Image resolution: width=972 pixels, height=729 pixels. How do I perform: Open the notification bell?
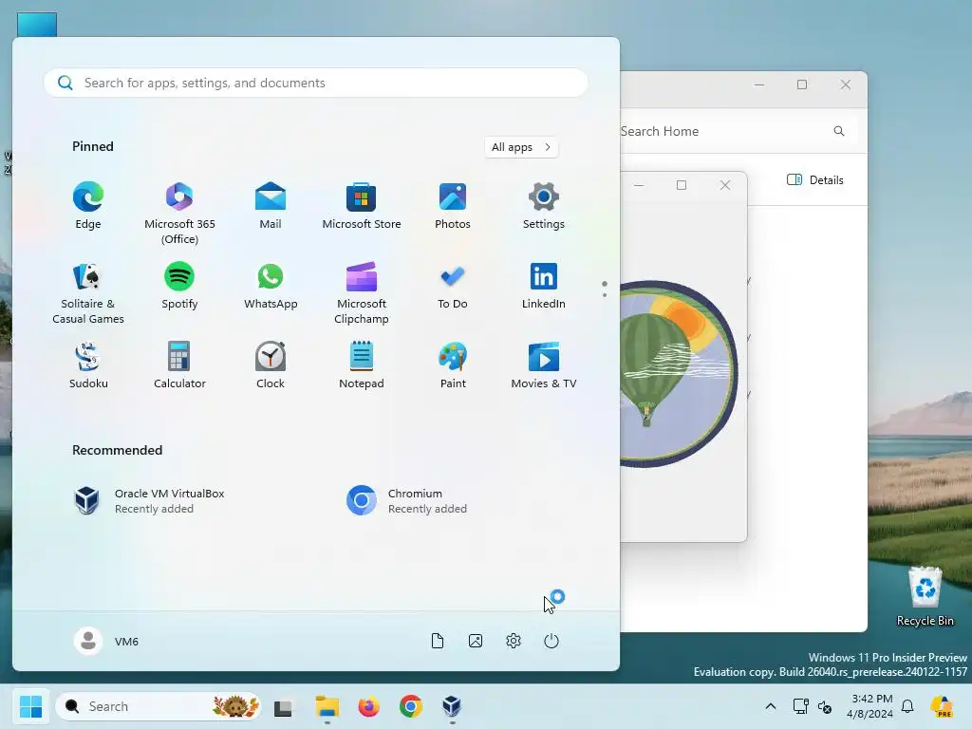[907, 706]
